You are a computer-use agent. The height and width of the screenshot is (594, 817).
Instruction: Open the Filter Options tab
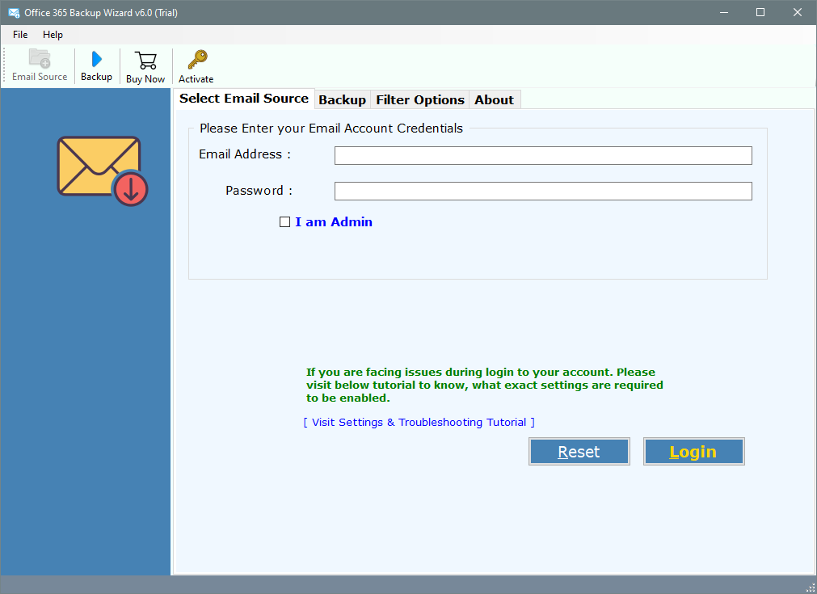point(420,99)
